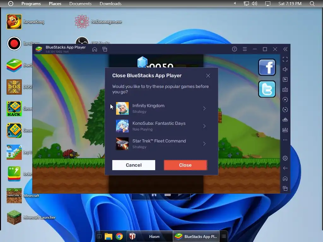Open BlueStacks settings gear icon
323x242 pixels.
tap(285, 158)
